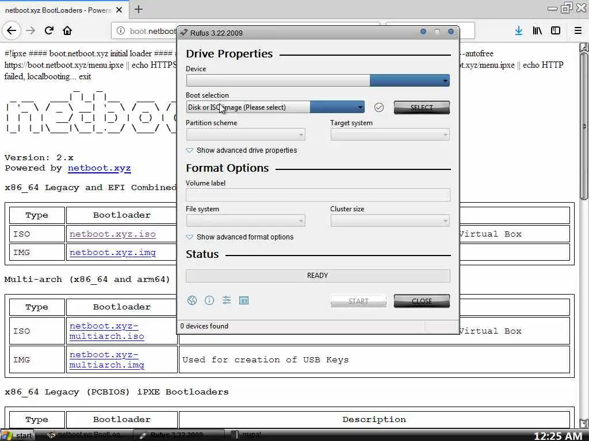
Task: Close the netboot.xyz BootLoaders tab
Action: 119,10
